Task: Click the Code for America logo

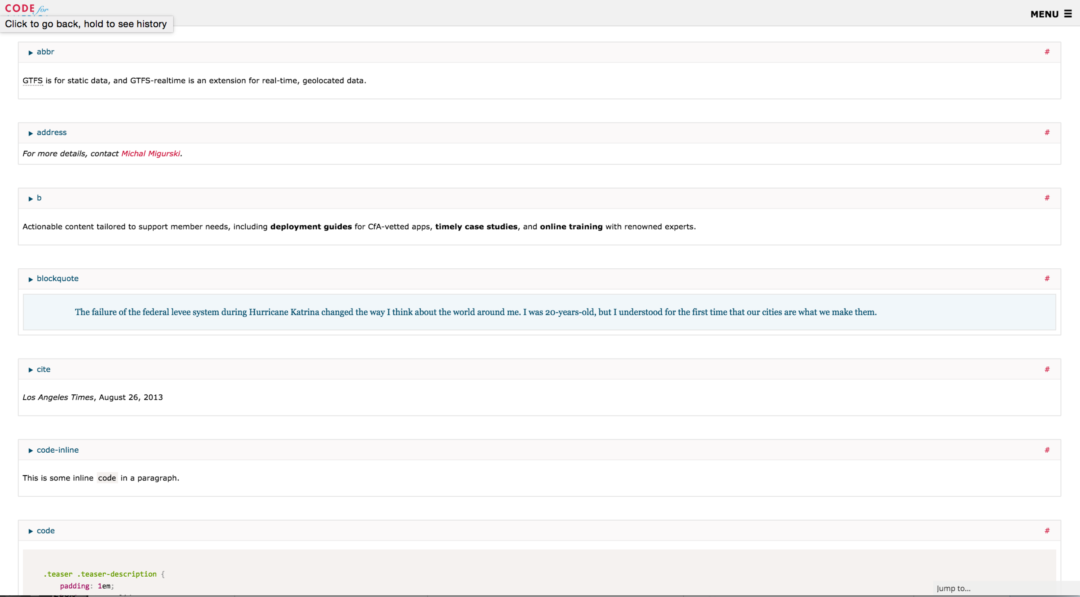Action: (27, 9)
